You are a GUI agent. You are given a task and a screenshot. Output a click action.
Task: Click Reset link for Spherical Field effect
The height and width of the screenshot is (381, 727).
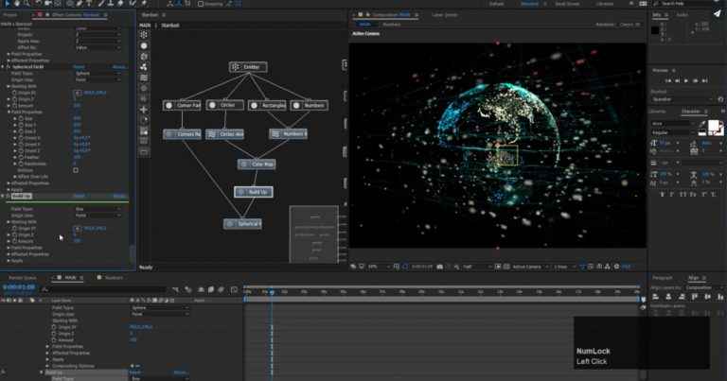click(x=80, y=67)
